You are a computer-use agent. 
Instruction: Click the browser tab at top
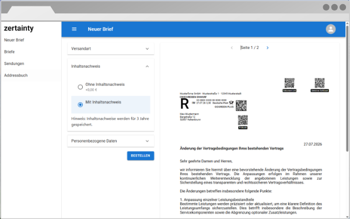pyautogui.click(x=32, y=10)
